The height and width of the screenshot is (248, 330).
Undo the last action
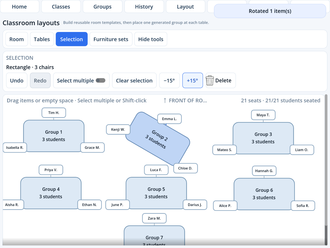[17, 80]
